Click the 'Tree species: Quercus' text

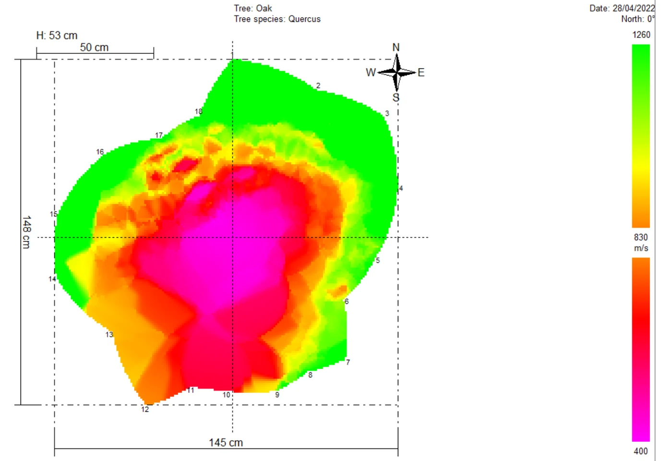[277, 19]
